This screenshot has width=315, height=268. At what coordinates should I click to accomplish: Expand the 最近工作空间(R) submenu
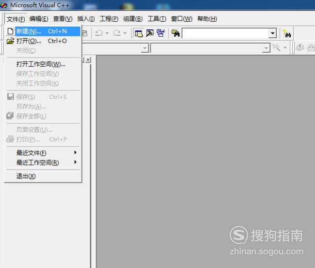(x=43, y=163)
